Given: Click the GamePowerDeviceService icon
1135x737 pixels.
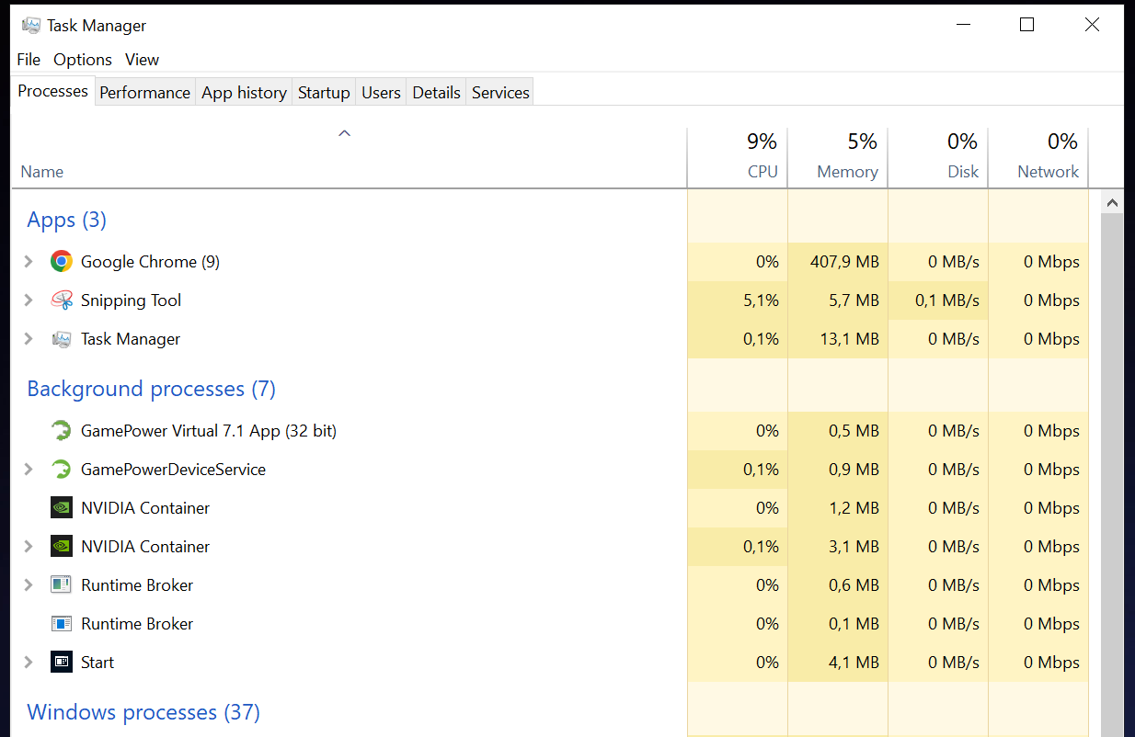Looking at the screenshot, I should [x=62, y=470].
